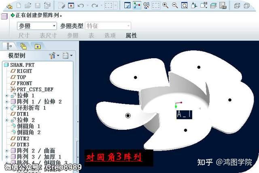Click the A_1 axis label
This screenshot has height=173, width=259.
coord(185,114)
